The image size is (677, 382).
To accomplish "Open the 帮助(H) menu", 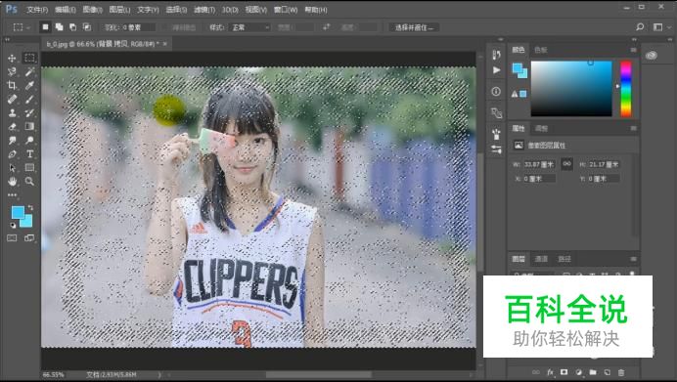I will (316, 10).
